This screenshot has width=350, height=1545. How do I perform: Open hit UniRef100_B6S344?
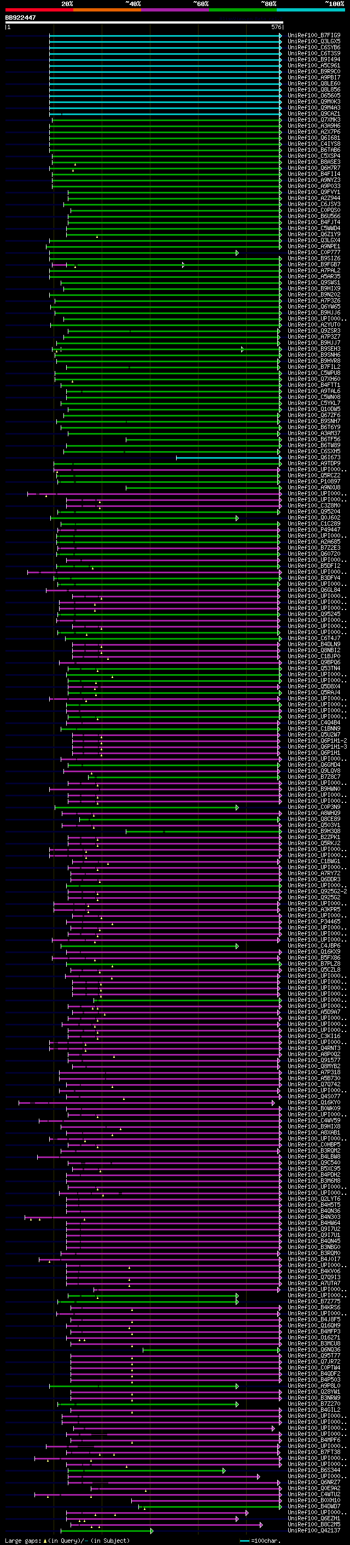coord(313,1470)
